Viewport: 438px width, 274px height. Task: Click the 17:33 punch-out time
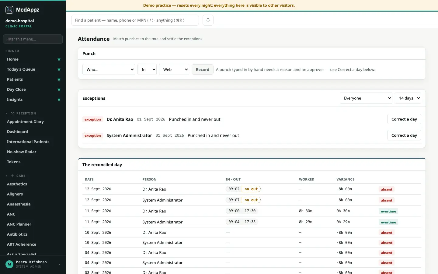[x=250, y=222]
